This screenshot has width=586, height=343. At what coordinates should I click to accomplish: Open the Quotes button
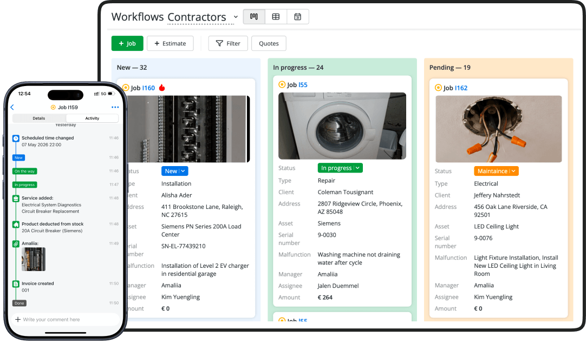[x=269, y=43]
